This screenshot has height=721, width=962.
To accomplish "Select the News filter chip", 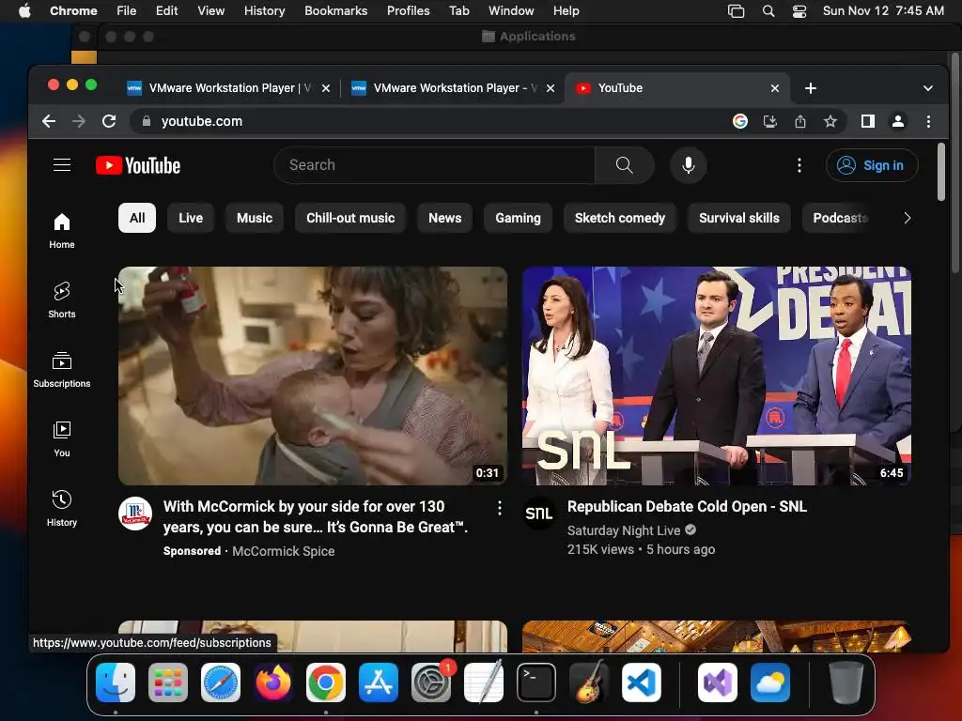I will click(444, 218).
